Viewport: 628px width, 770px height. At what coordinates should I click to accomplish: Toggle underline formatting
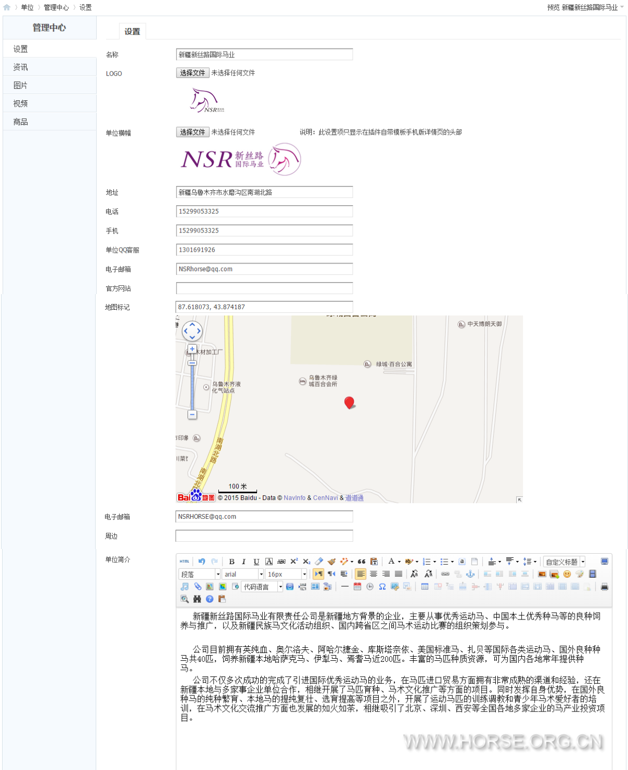click(256, 562)
